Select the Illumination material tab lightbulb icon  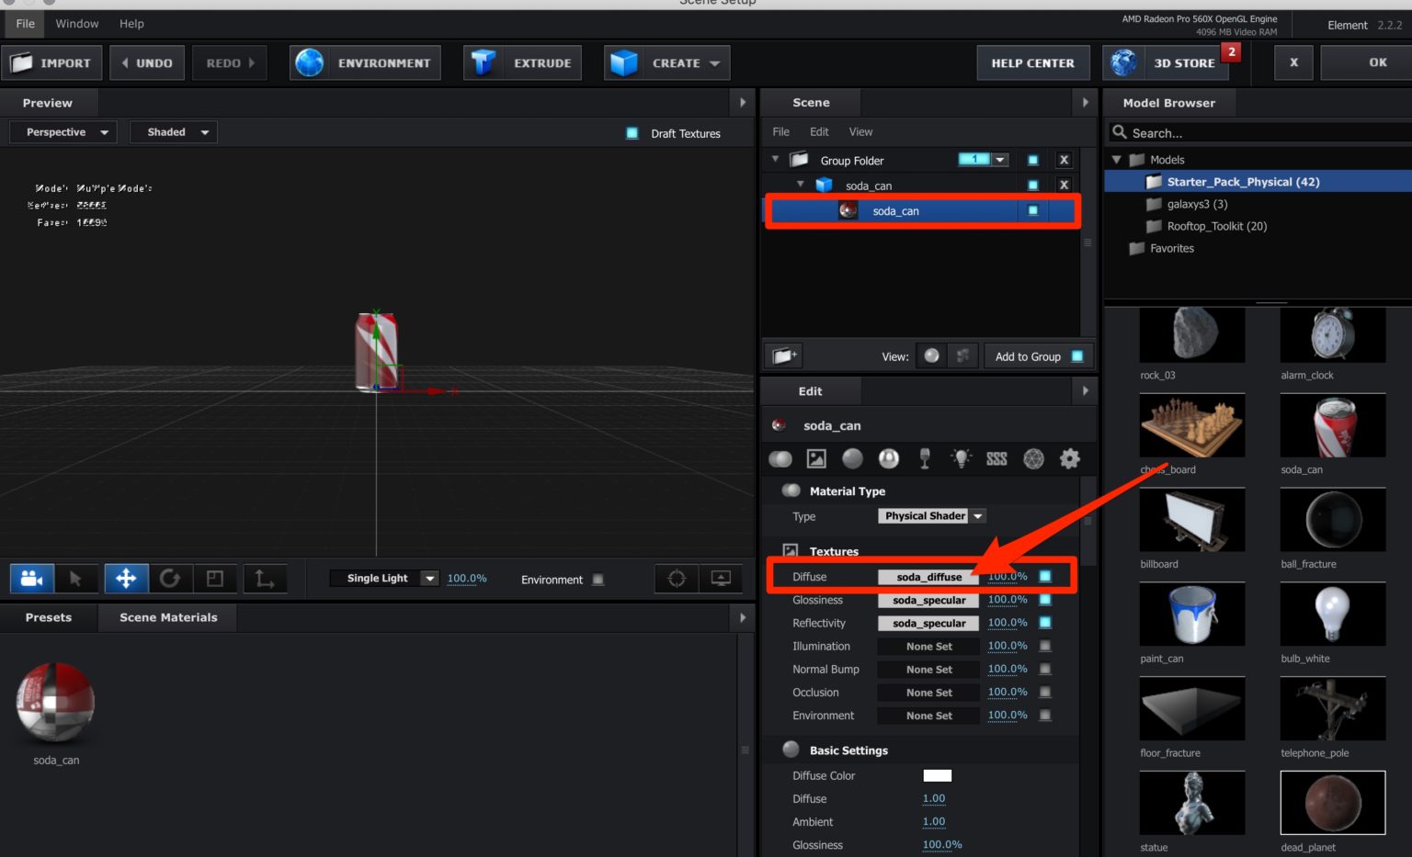click(x=961, y=458)
